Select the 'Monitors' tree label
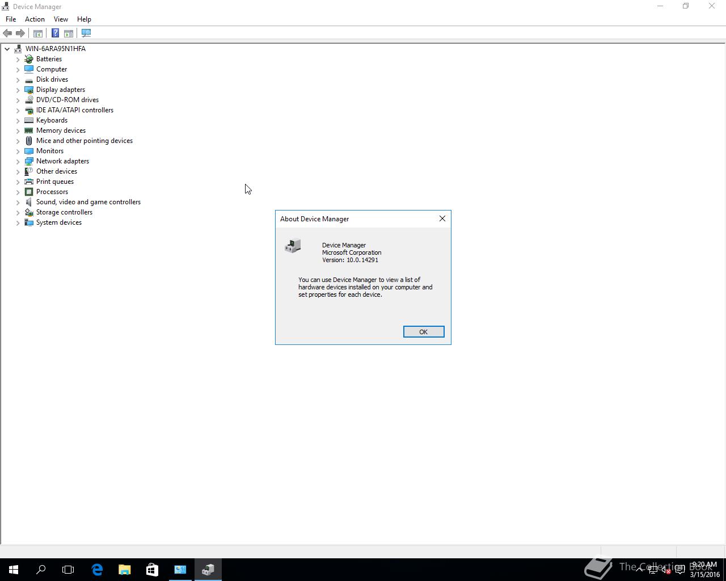 pos(50,151)
